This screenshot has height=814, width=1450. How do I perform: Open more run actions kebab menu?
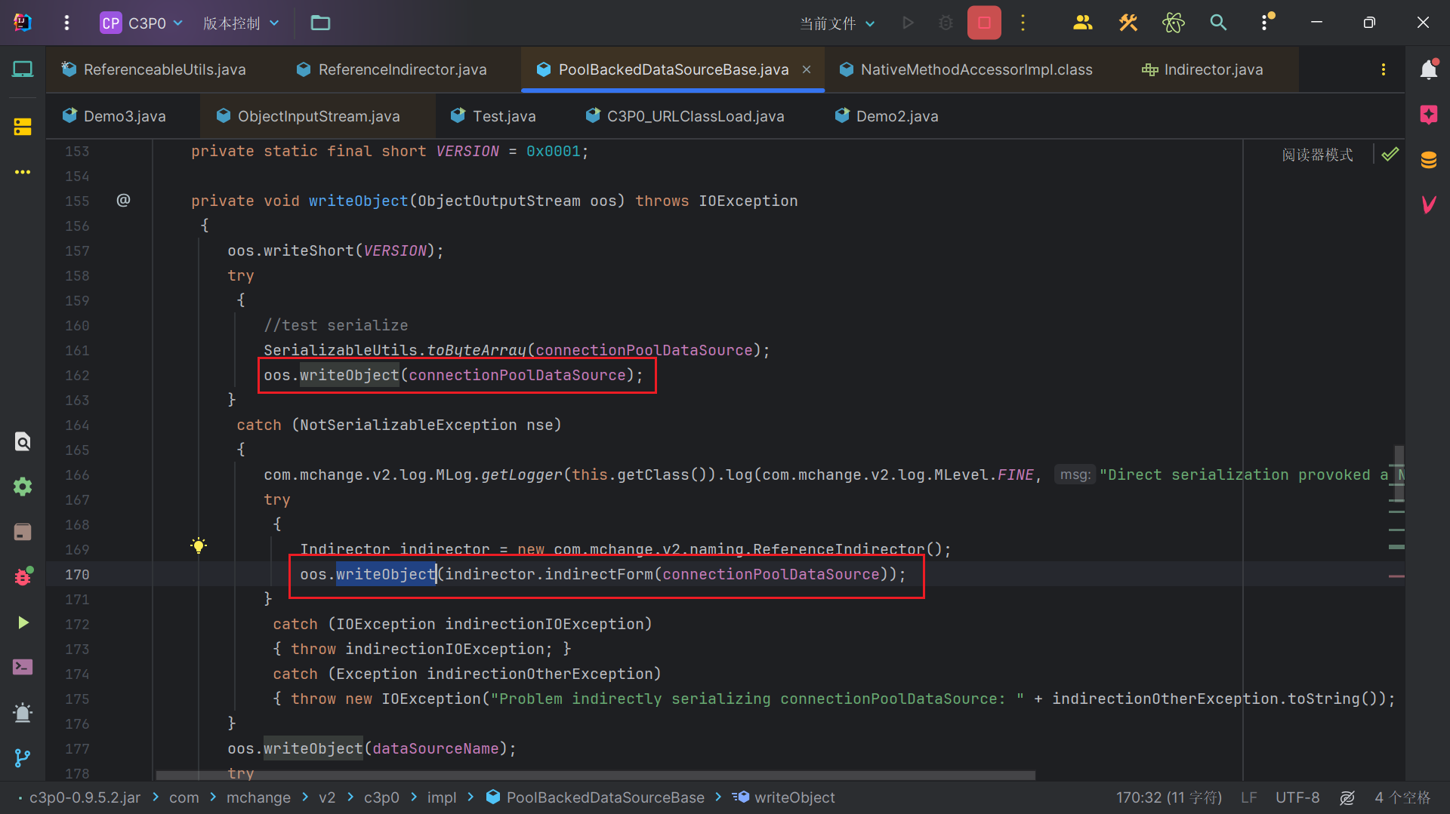tap(1023, 23)
